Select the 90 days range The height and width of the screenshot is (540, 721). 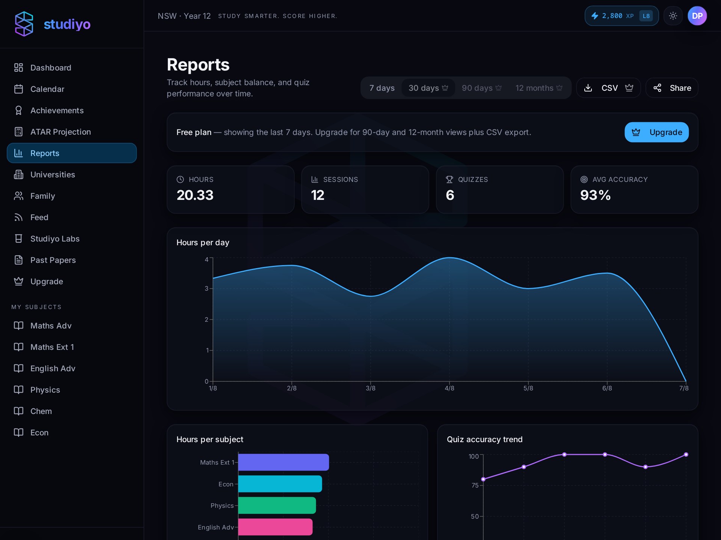tap(482, 88)
